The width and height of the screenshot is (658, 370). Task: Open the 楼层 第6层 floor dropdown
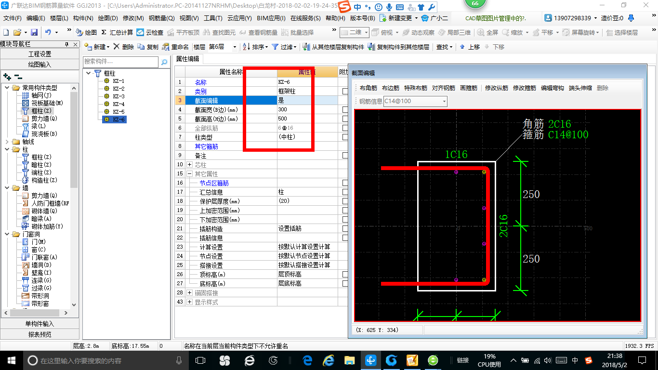[x=235, y=47]
